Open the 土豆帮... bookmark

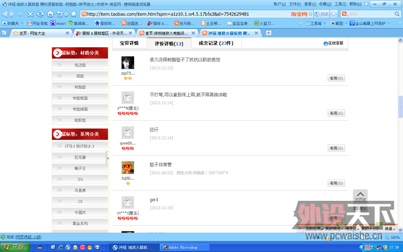click(211, 23)
